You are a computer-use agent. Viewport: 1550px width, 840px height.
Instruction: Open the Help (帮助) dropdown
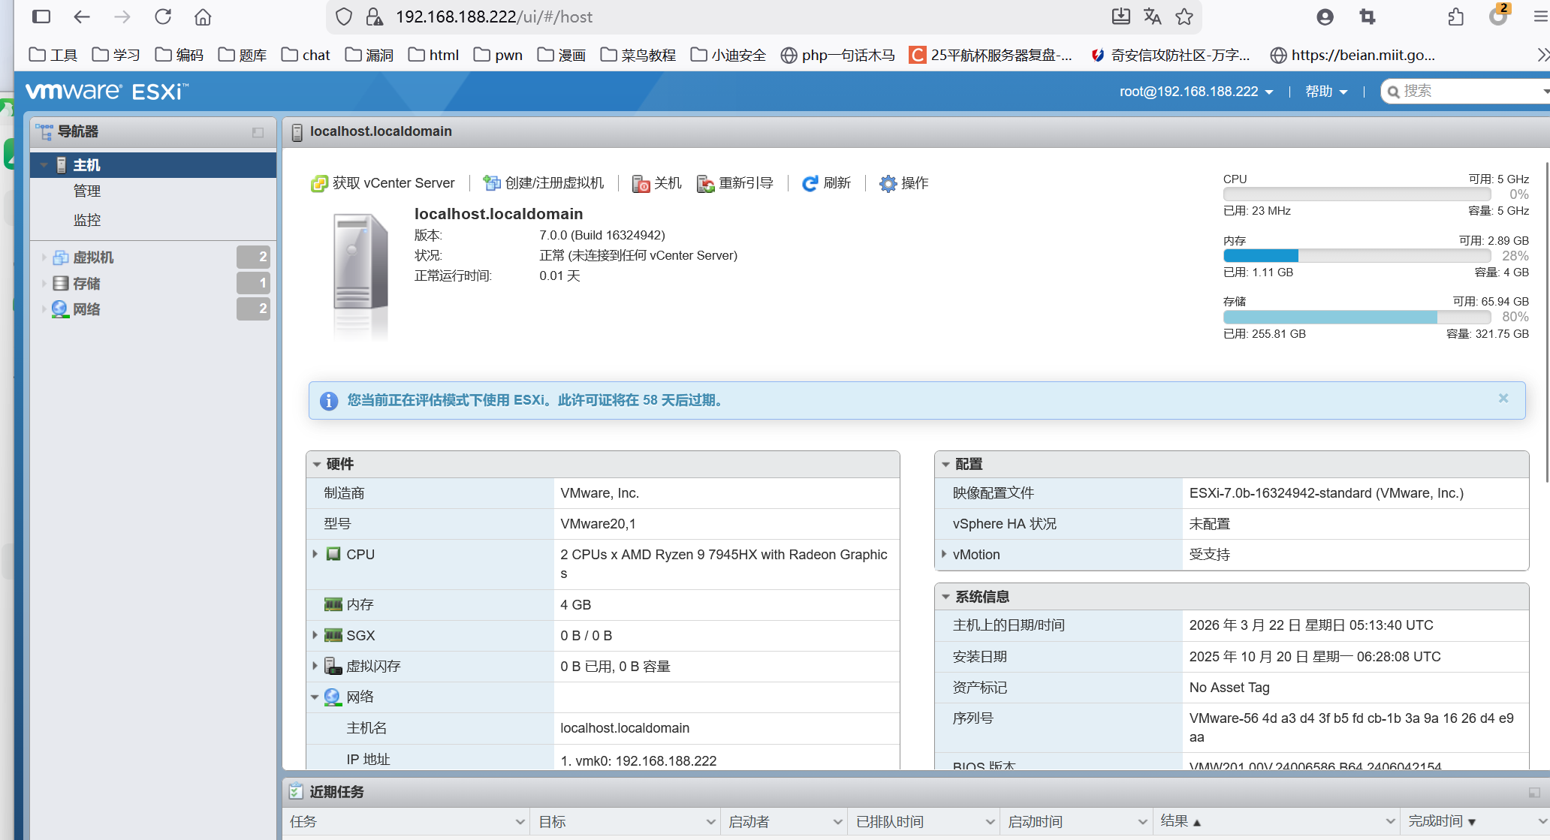click(x=1326, y=92)
